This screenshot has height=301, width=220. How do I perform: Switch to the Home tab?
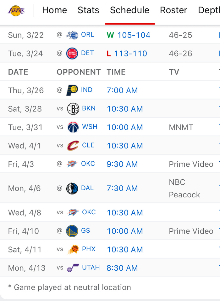coord(54,10)
